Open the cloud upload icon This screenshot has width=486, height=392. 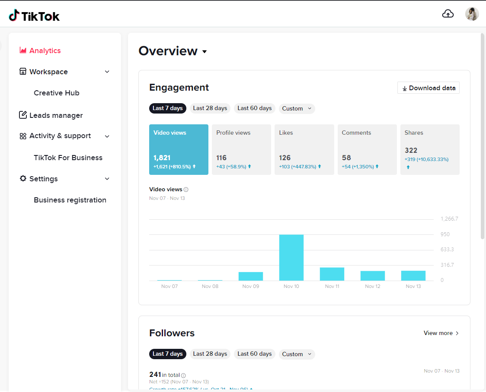[x=448, y=14]
